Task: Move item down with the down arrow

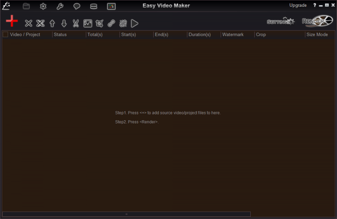Action: pyautogui.click(x=64, y=23)
